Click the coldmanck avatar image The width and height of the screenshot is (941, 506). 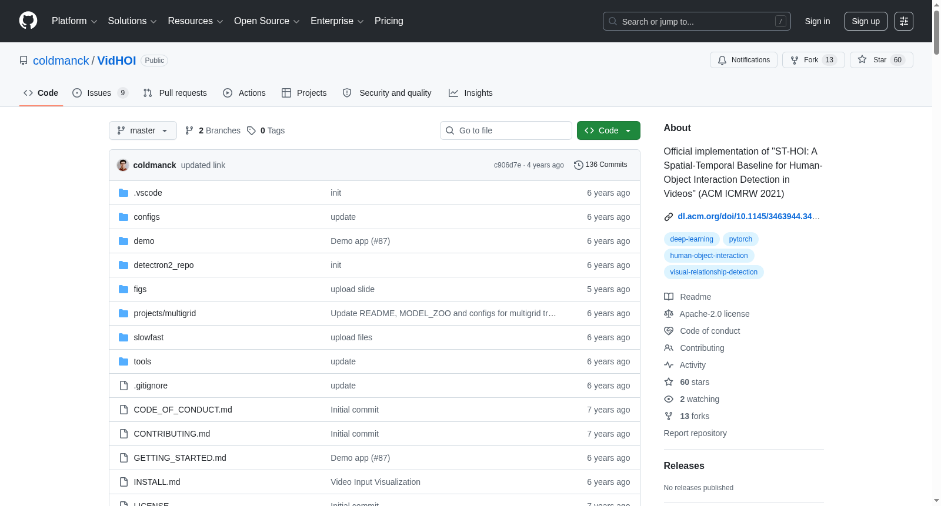[123, 165]
